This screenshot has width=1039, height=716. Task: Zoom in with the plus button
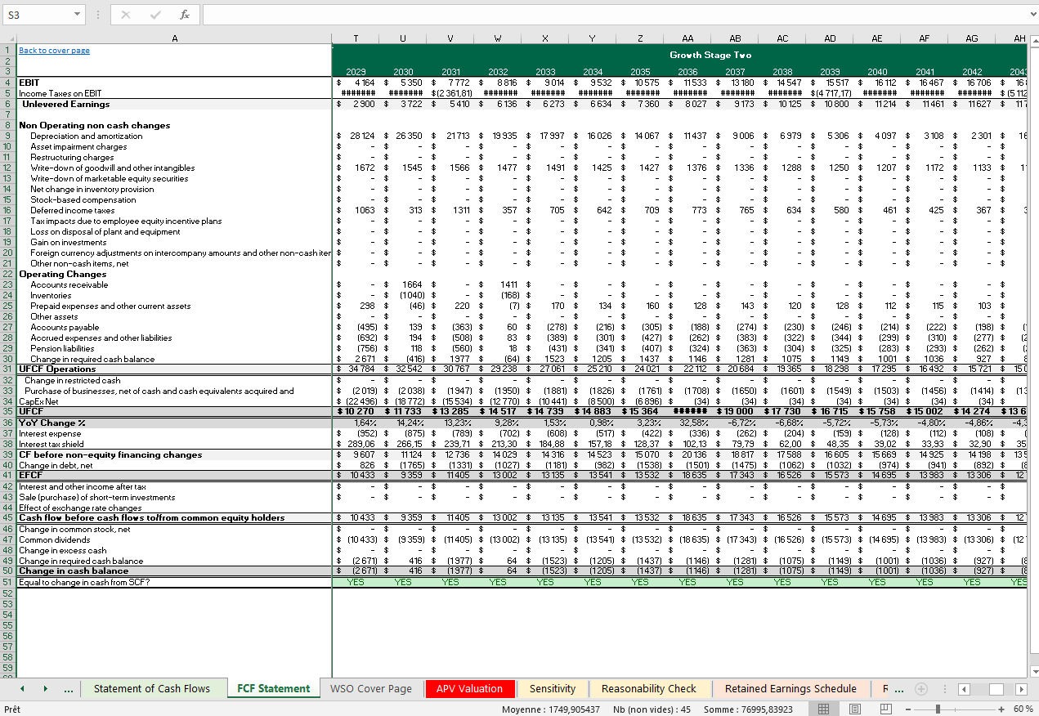[1001, 709]
